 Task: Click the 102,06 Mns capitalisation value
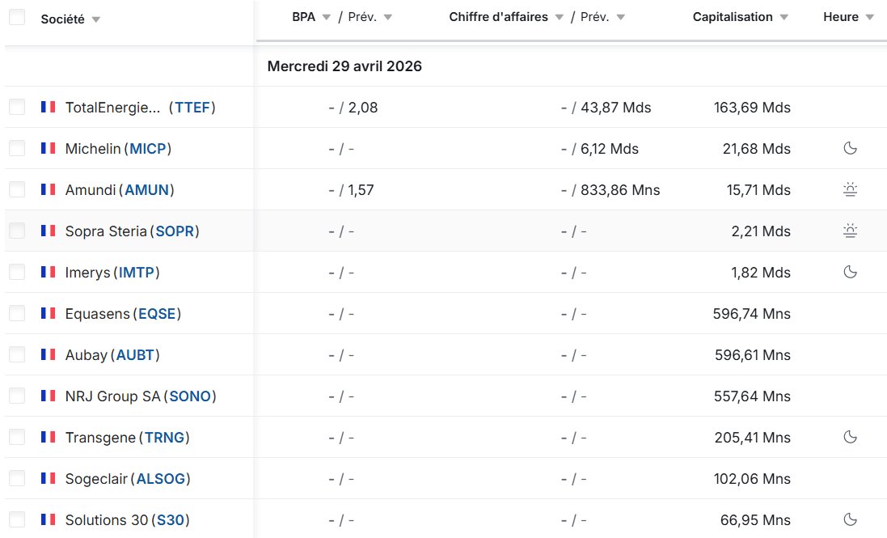click(752, 479)
